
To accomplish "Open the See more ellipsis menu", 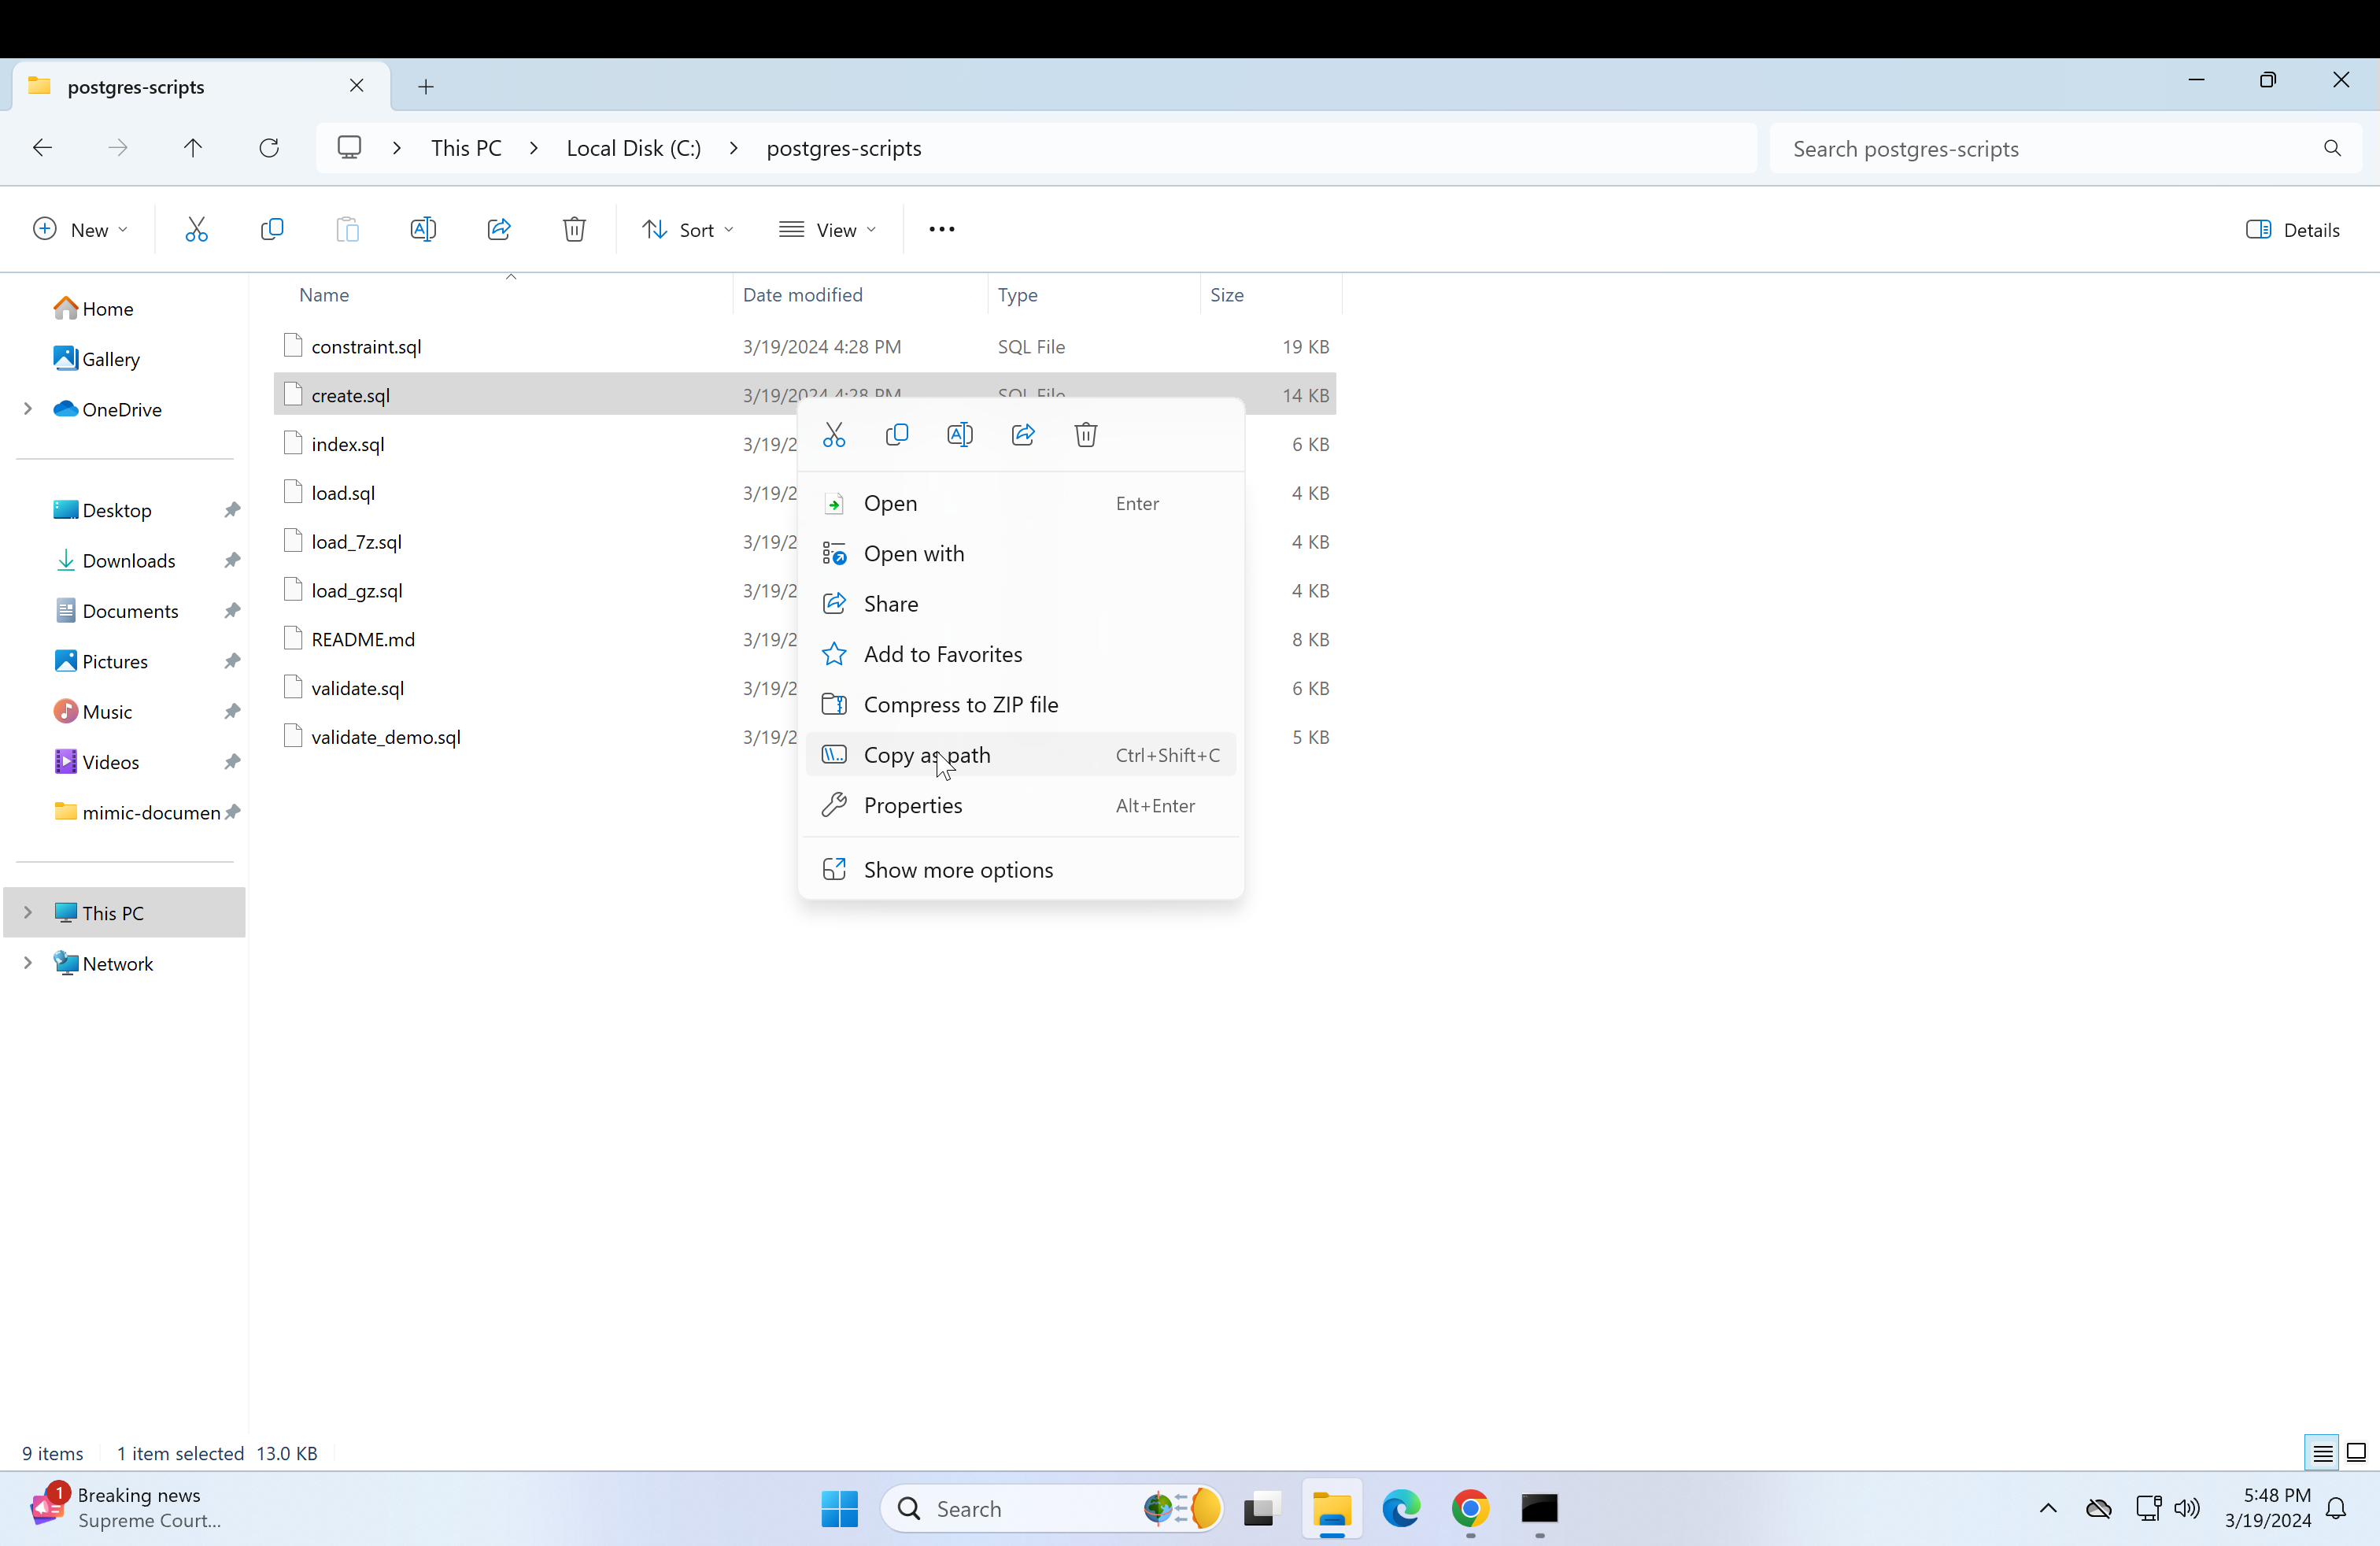I will [941, 230].
